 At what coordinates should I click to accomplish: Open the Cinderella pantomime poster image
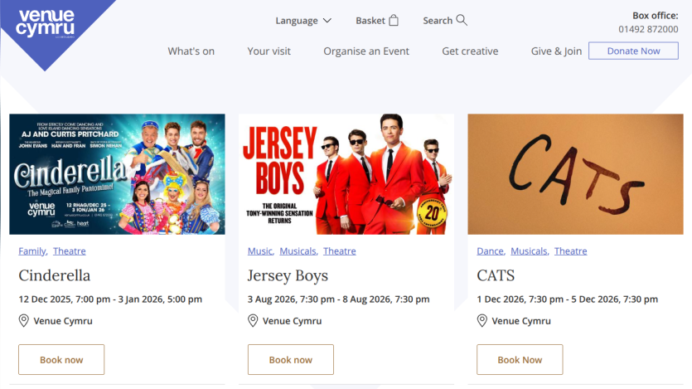[117, 174]
